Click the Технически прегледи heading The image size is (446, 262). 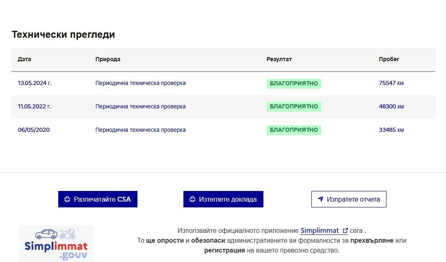(x=63, y=34)
